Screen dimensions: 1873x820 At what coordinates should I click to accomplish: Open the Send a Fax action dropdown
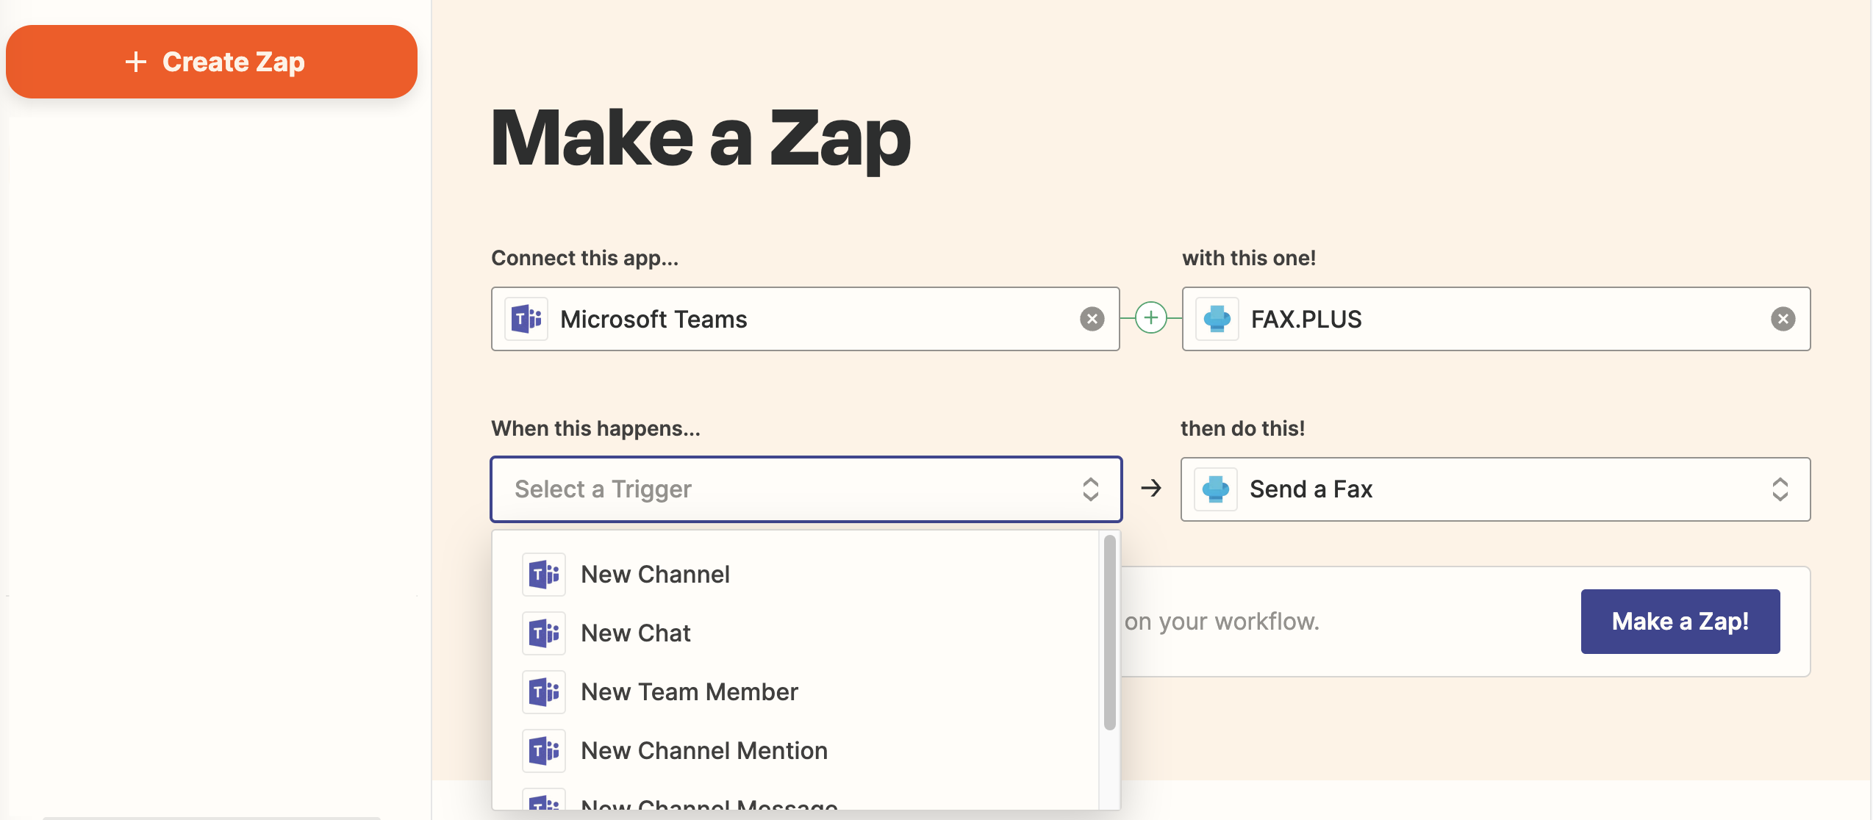coord(1495,489)
